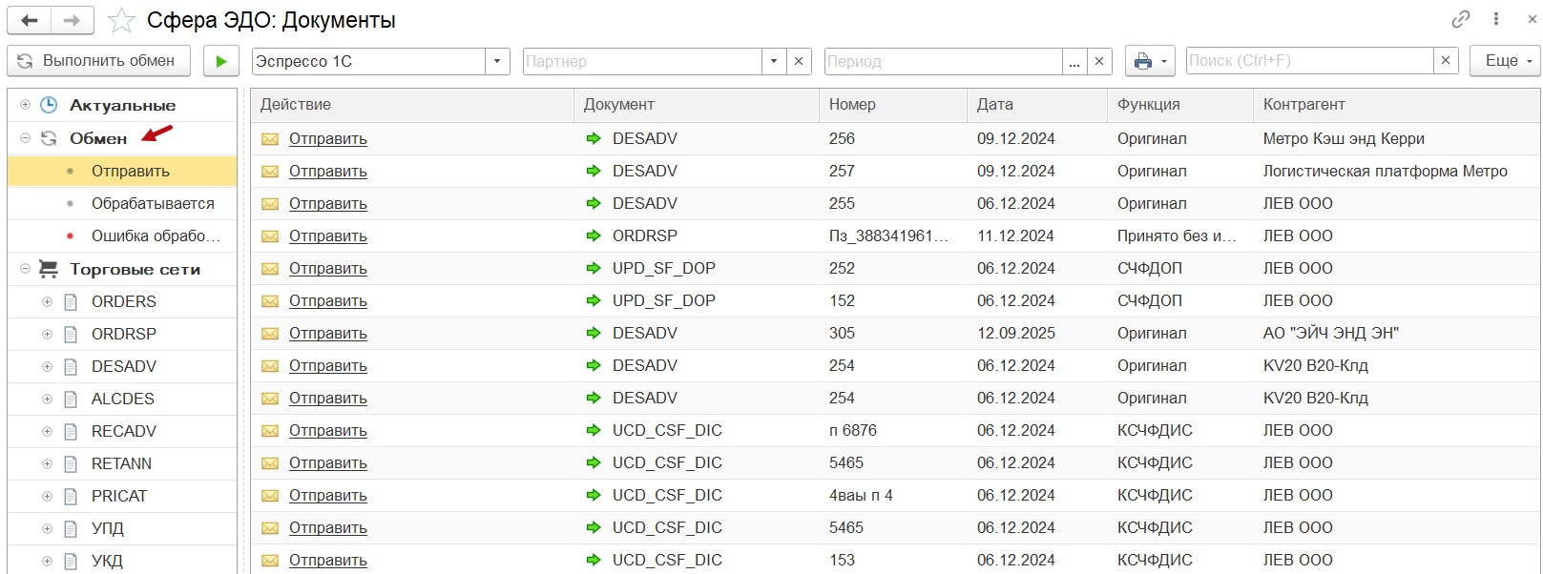Image resolution: width=1543 pixels, height=574 pixels.
Task: Click Отправить link for DESADV 257
Action: pyautogui.click(x=327, y=171)
